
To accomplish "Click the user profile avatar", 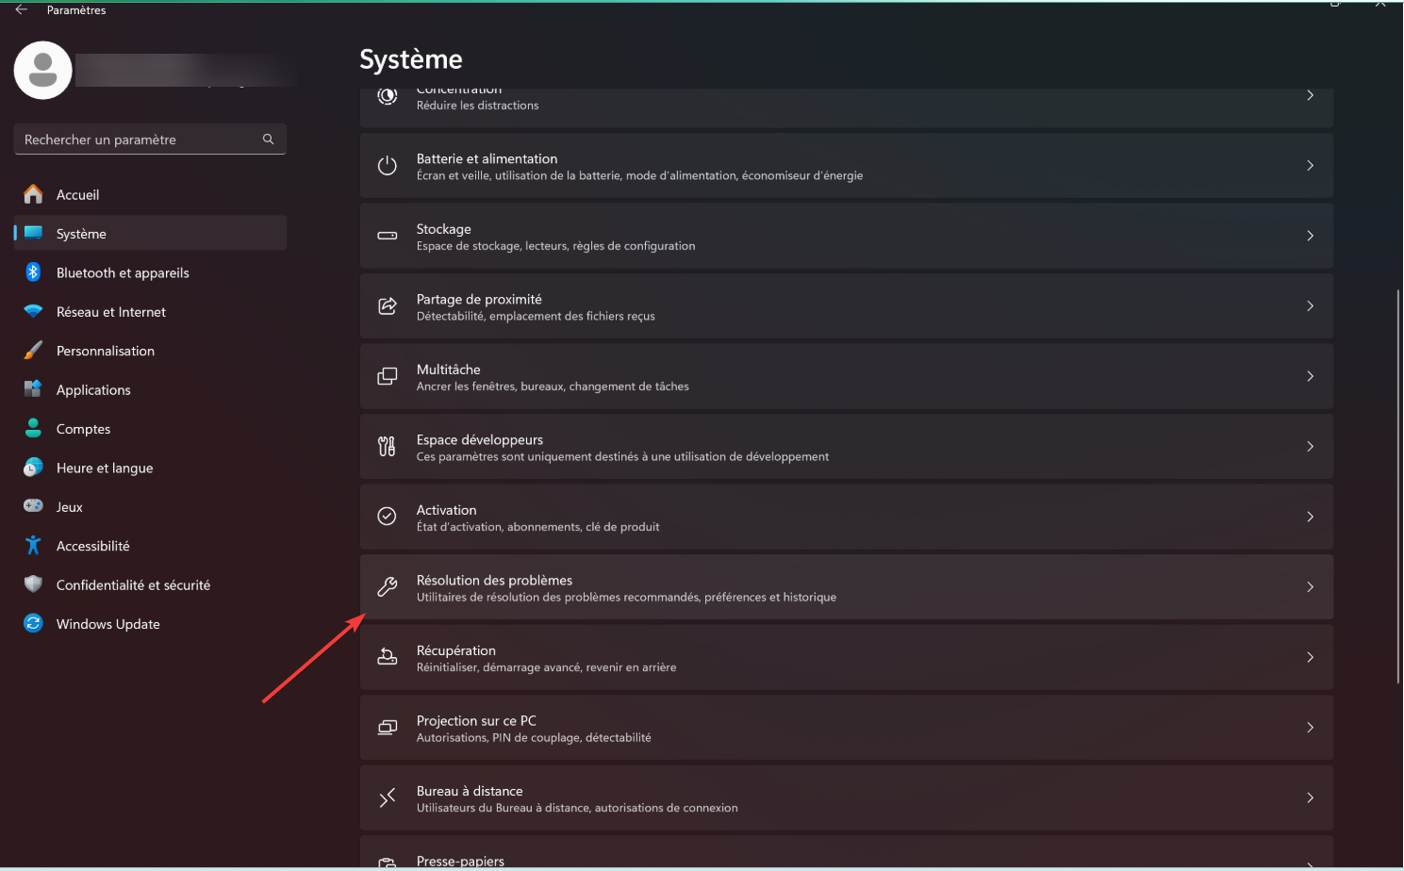I will click(x=43, y=71).
